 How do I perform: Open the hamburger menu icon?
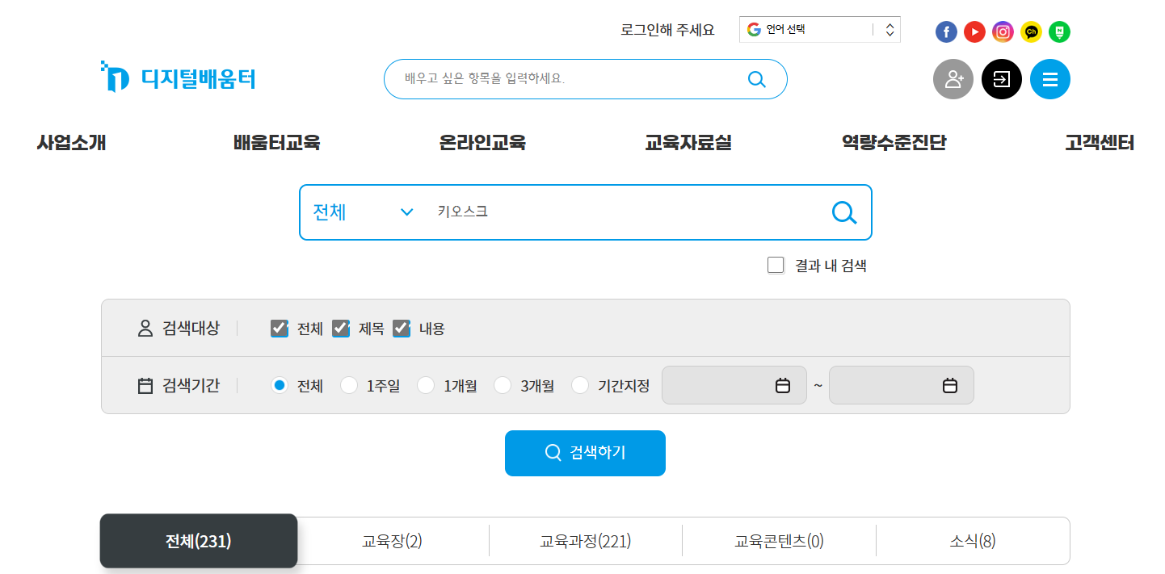1050,79
